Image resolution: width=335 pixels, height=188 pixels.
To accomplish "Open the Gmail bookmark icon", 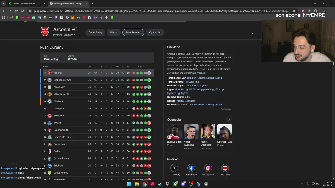I will click(x=11, y=17).
